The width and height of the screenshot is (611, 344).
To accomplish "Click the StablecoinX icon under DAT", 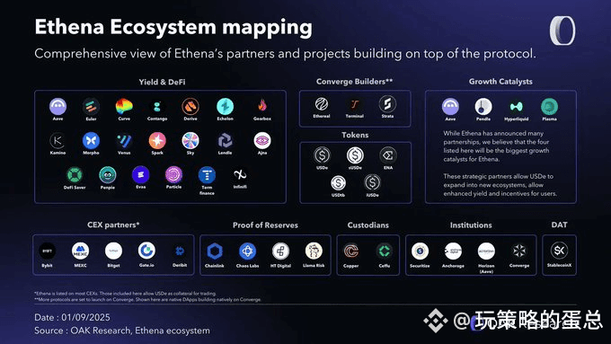I will (x=559, y=250).
